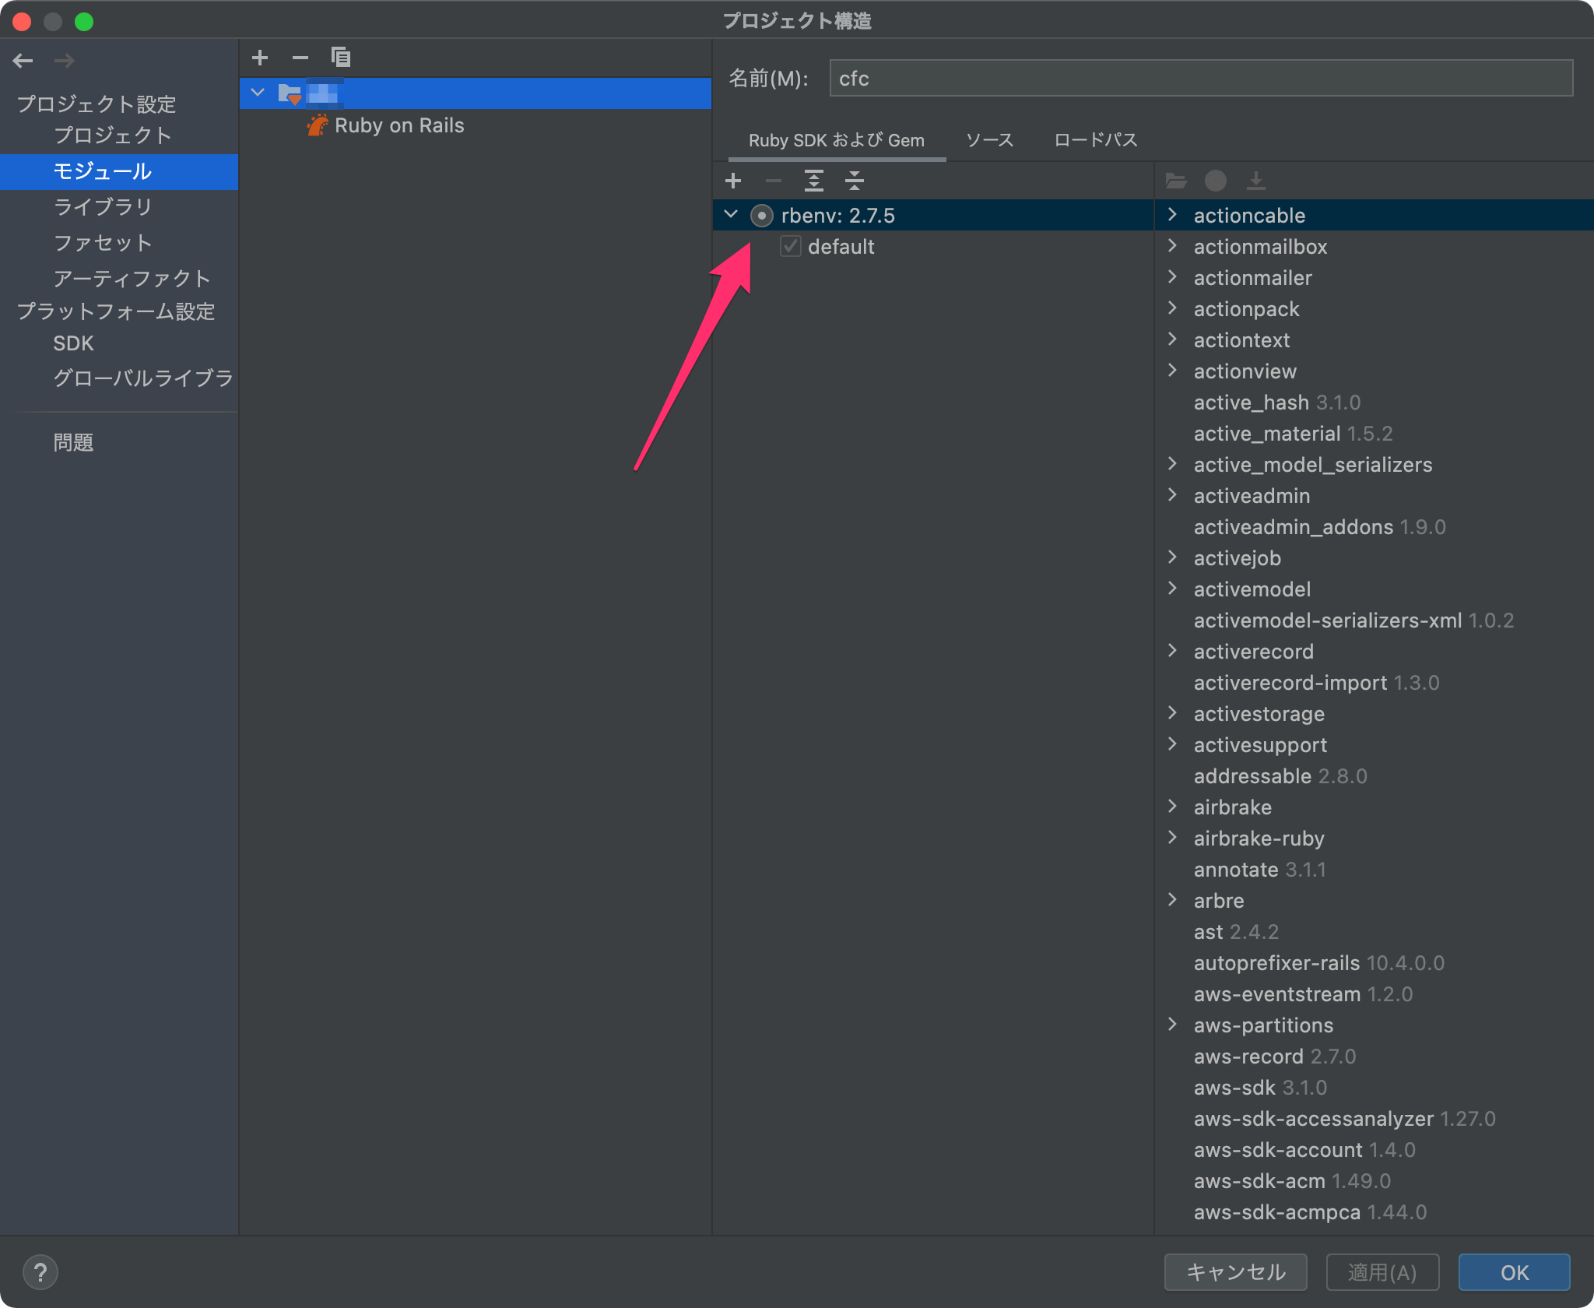The height and width of the screenshot is (1308, 1594).
Task: Click the expand all SDK icon
Action: pos(814,181)
